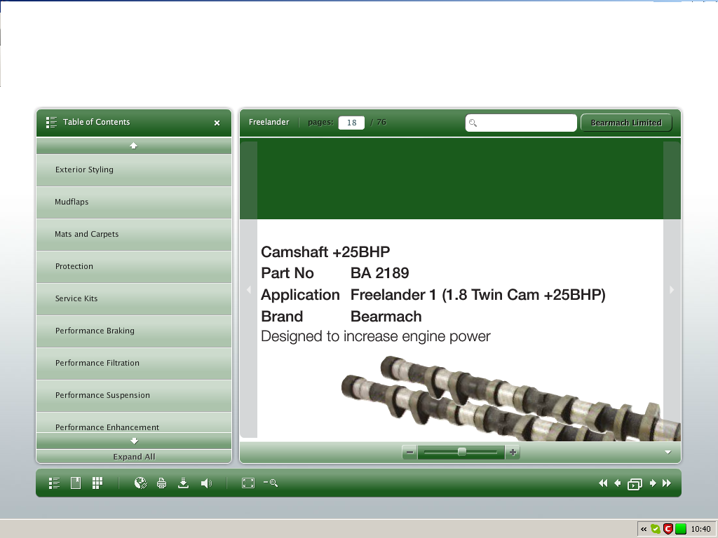Open the Bearmach Limited link button
This screenshot has height=538, width=718.
pos(626,123)
